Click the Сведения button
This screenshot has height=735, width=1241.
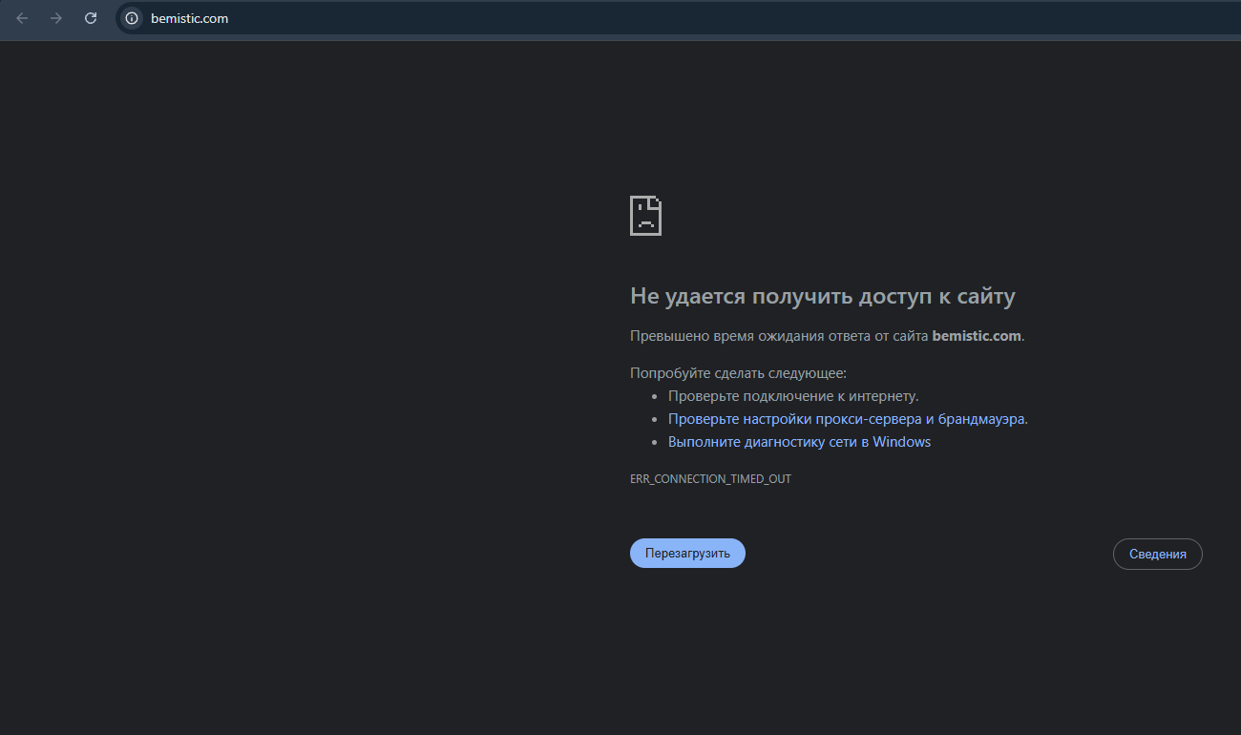tap(1158, 554)
